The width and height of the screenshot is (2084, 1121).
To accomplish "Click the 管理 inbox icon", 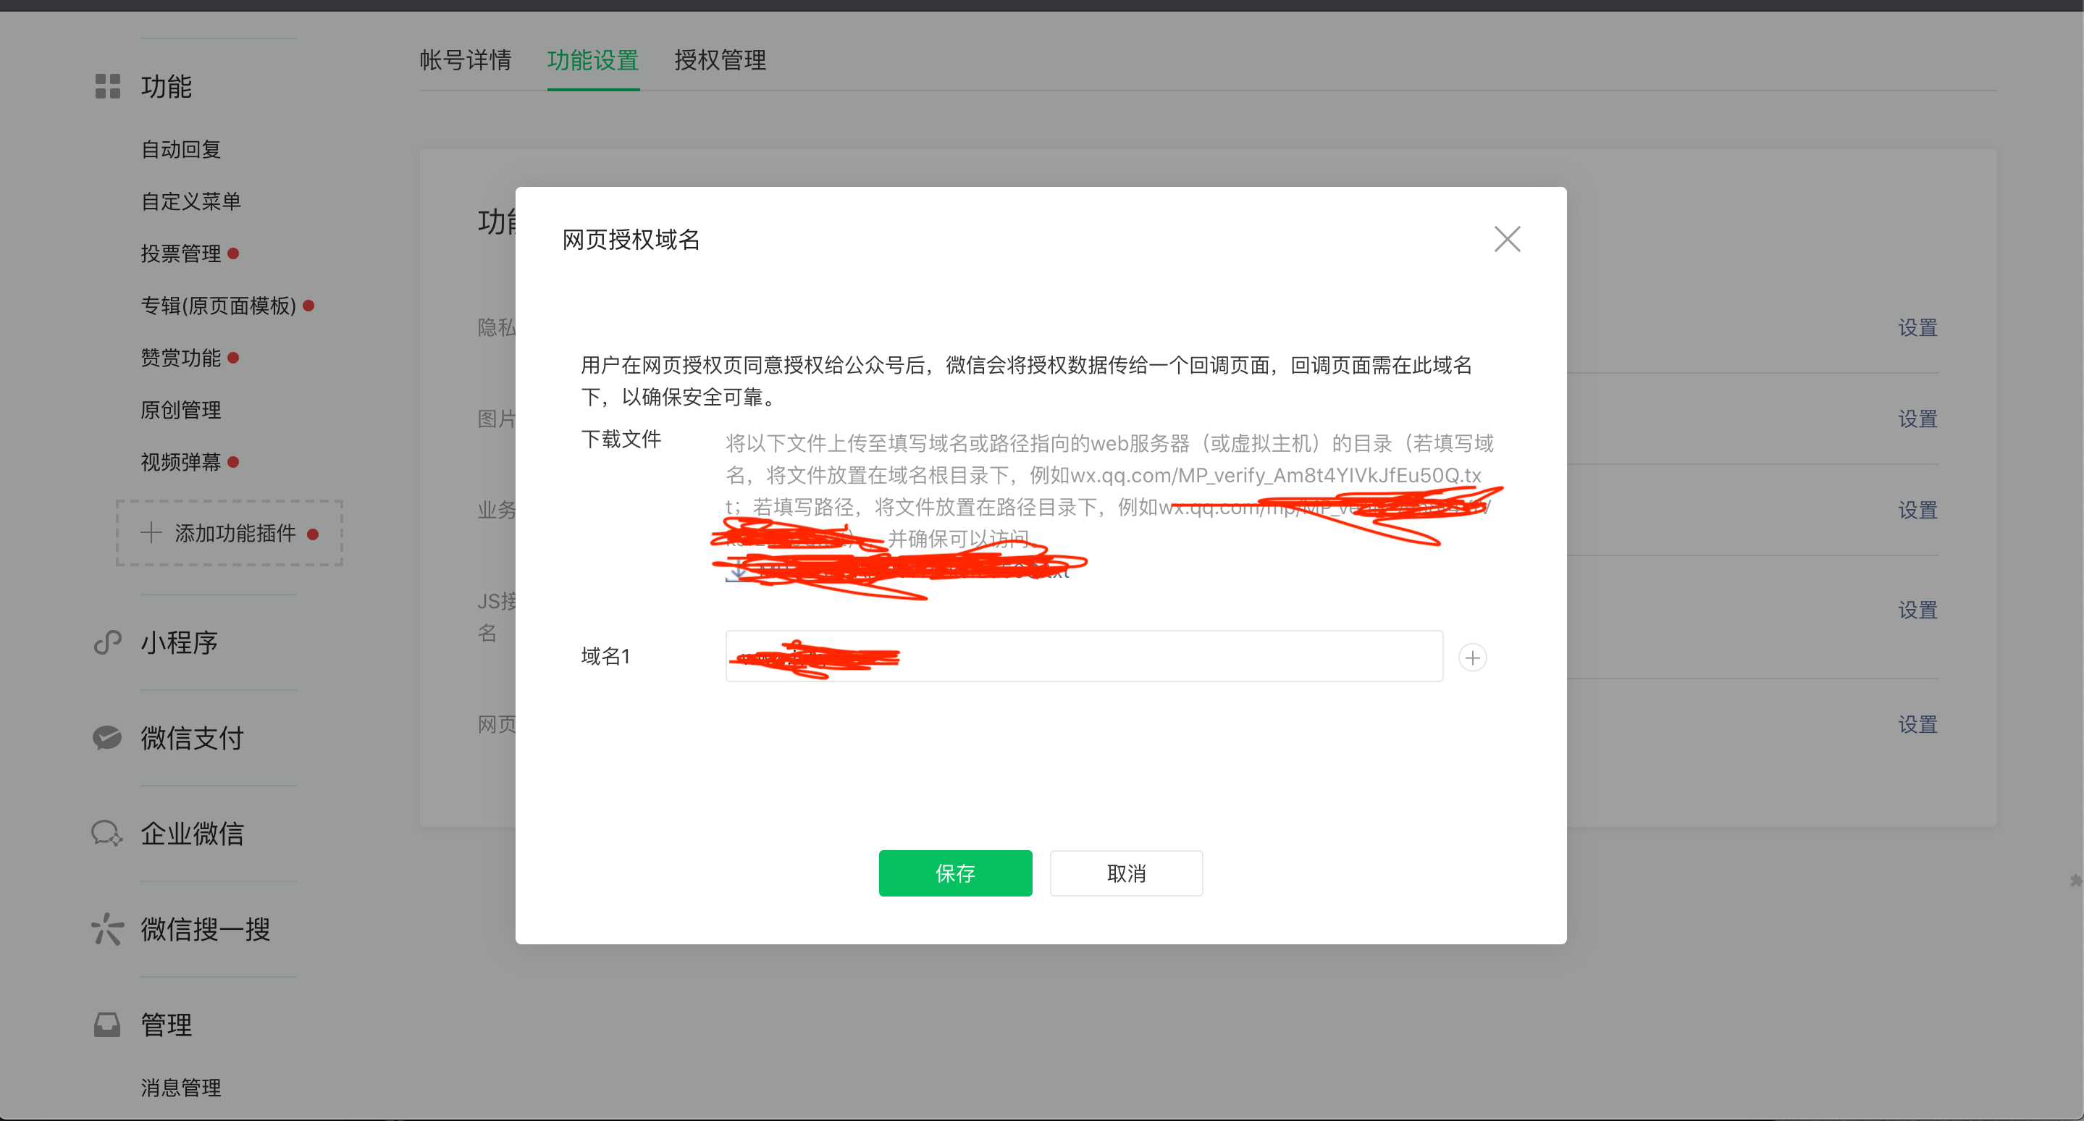I will pyautogui.click(x=106, y=1025).
